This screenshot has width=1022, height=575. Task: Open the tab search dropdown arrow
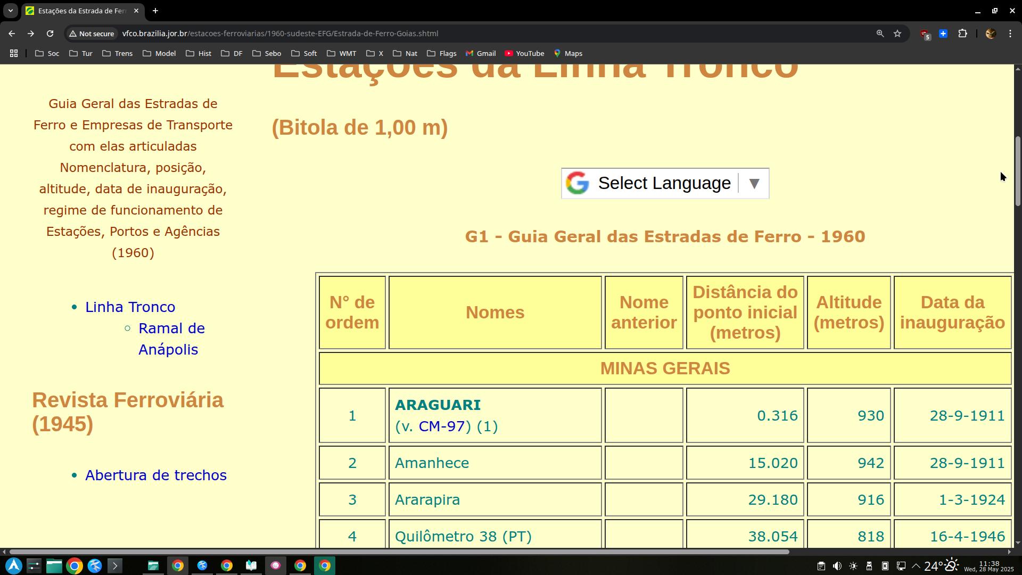(10, 11)
